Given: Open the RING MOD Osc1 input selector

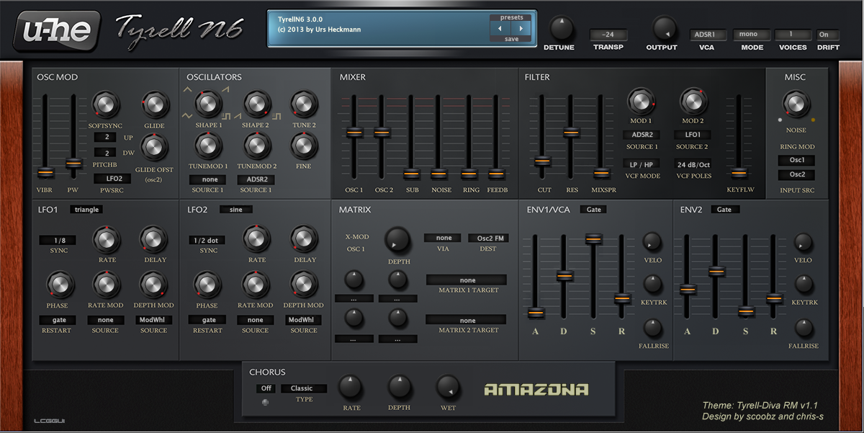Looking at the screenshot, I should click(x=796, y=161).
